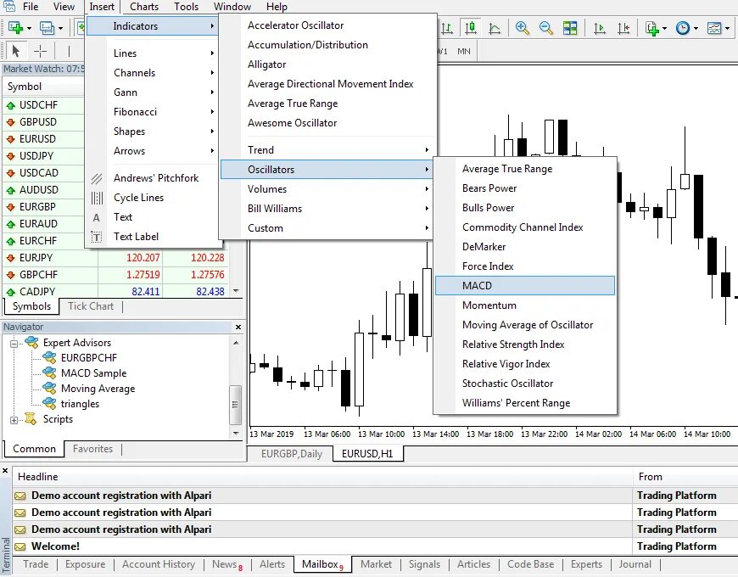The image size is (738, 577).
Task: Open the Charts menu
Action: coord(144,7)
